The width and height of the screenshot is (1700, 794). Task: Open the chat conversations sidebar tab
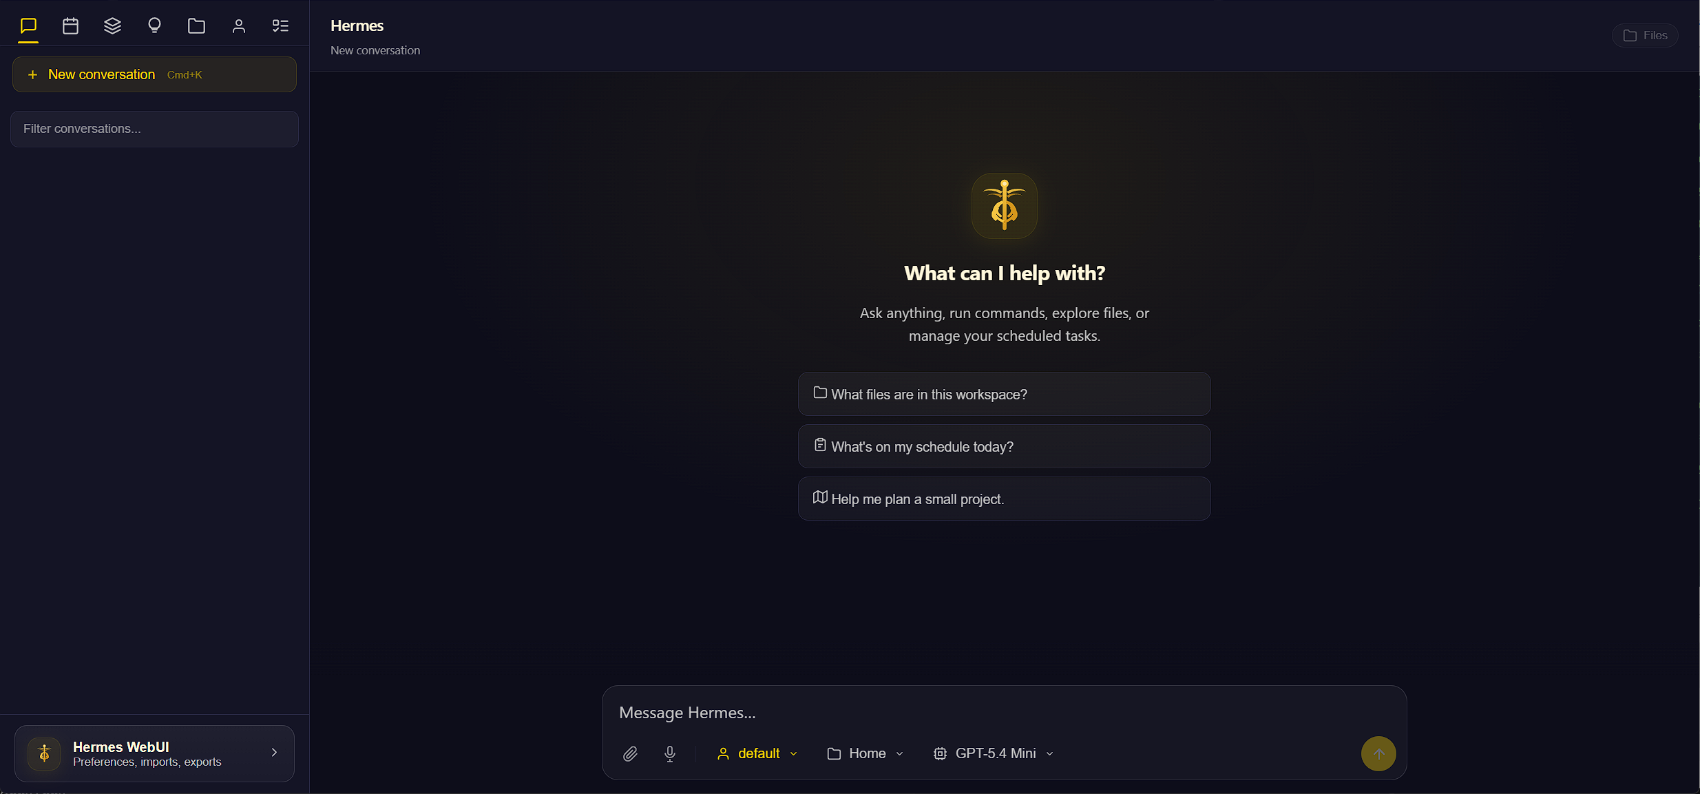[x=28, y=26]
